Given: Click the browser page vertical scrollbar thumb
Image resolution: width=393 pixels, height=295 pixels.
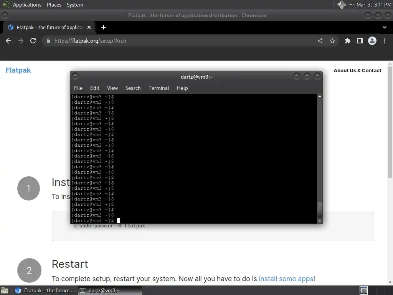Looking at the screenshot, I should point(390,122).
